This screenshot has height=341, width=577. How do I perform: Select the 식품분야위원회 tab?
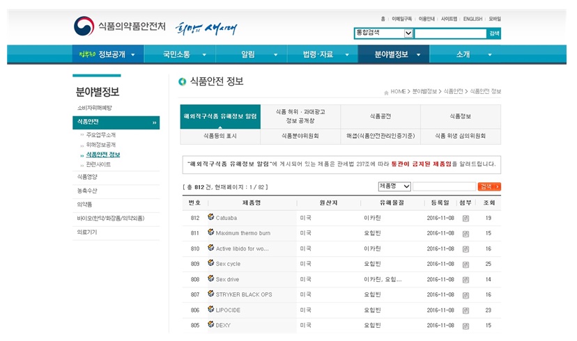300,136
